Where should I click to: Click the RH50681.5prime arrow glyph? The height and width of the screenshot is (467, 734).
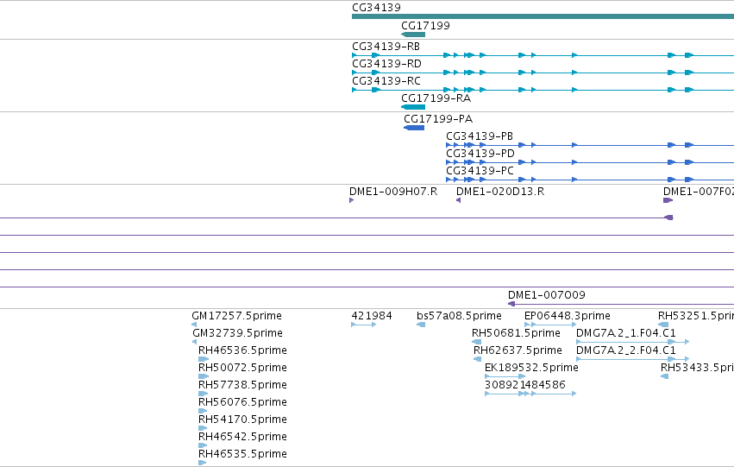[x=476, y=342]
